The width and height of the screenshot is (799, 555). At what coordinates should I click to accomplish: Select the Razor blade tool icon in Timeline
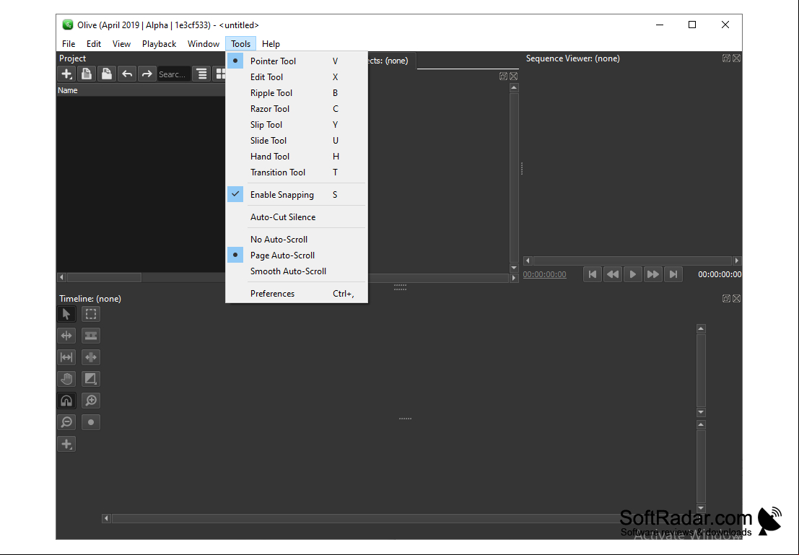point(91,336)
